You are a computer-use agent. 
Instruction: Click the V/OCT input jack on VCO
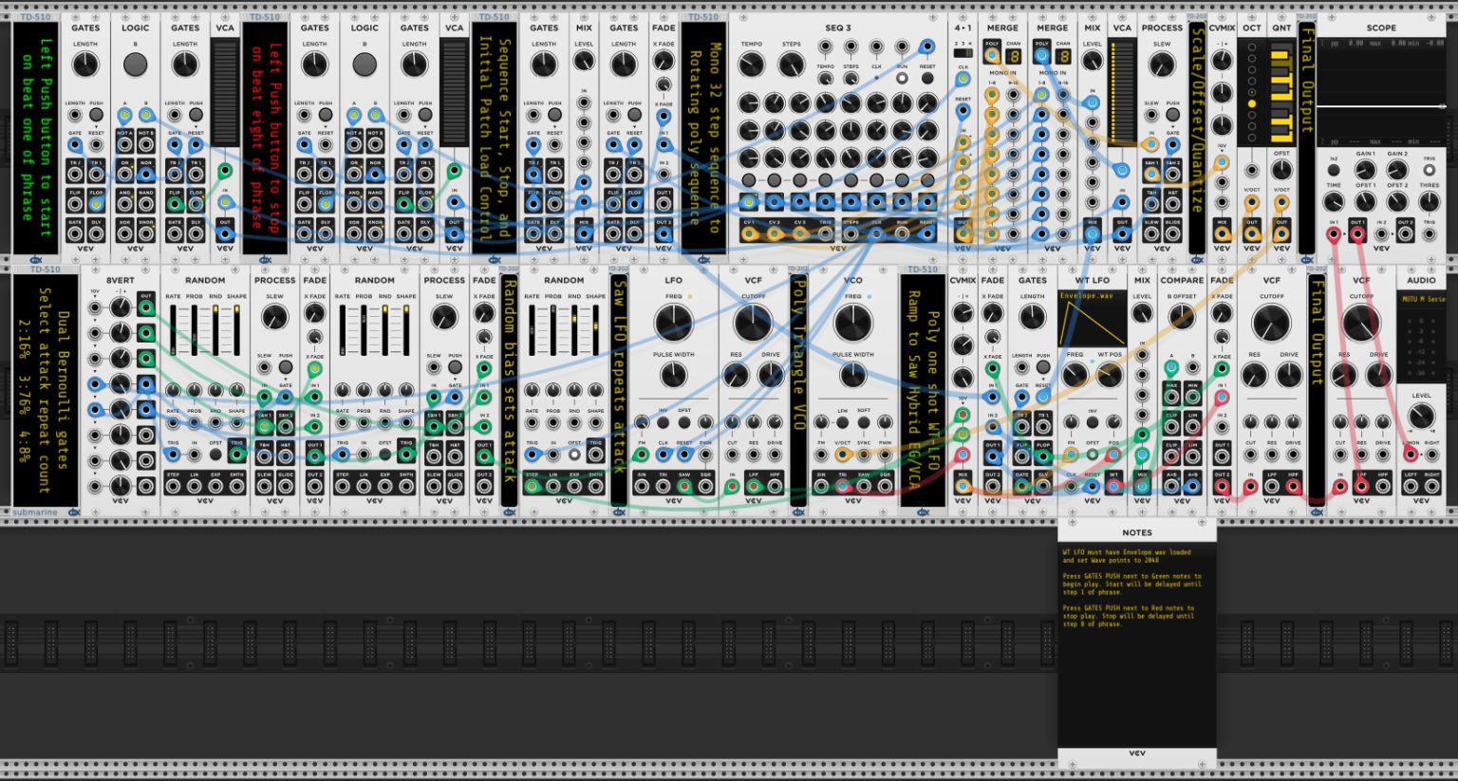click(x=842, y=454)
